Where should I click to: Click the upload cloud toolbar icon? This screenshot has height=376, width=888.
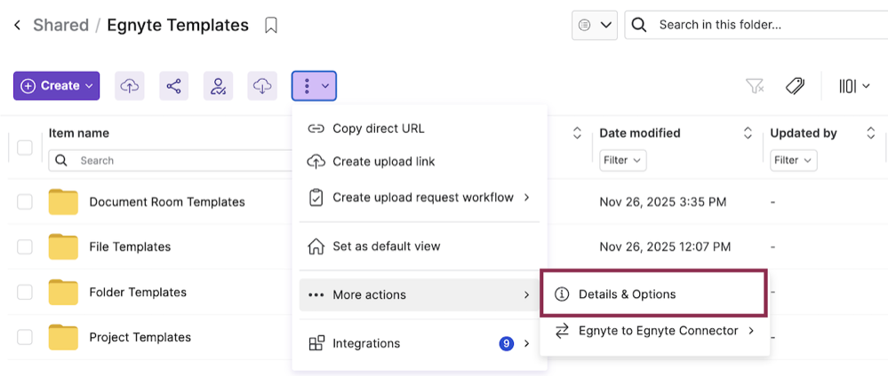tap(130, 86)
